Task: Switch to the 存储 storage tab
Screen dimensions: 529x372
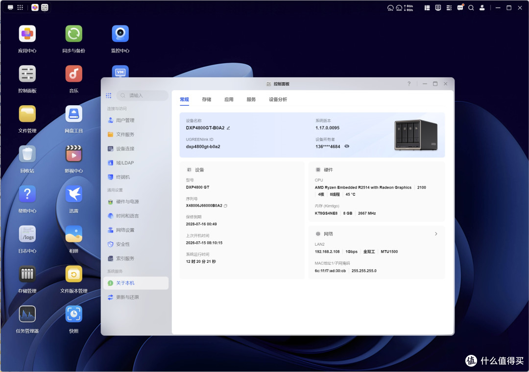Action: click(207, 99)
